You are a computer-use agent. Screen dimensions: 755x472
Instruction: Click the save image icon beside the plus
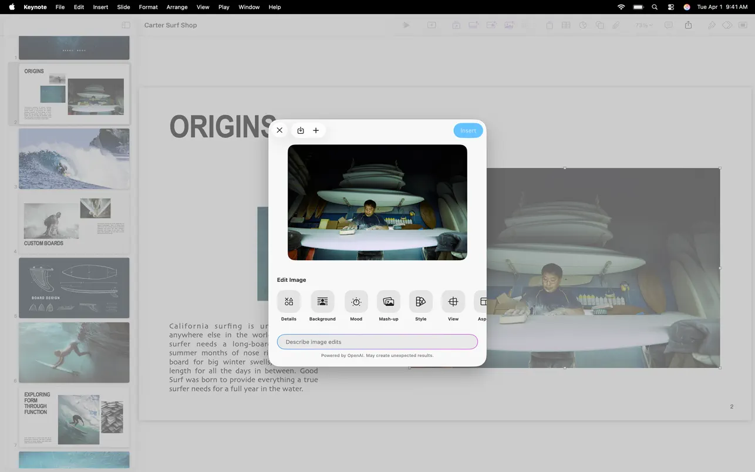click(x=301, y=130)
